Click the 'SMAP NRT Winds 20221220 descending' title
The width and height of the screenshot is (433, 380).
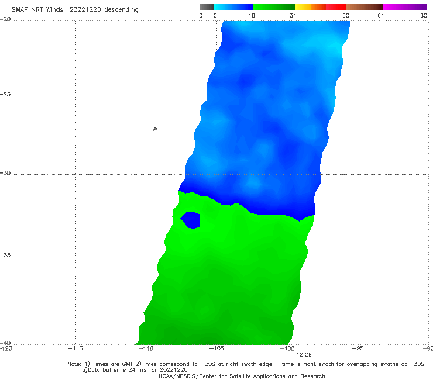(x=75, y=9)
